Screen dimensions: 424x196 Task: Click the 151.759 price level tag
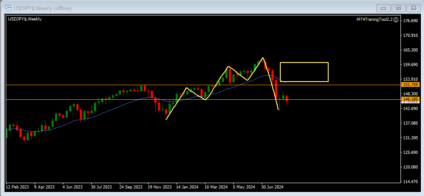point(410,85)
